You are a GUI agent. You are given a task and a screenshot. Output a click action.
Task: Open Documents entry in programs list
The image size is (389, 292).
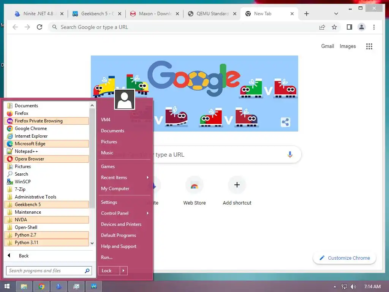point(46,106)
